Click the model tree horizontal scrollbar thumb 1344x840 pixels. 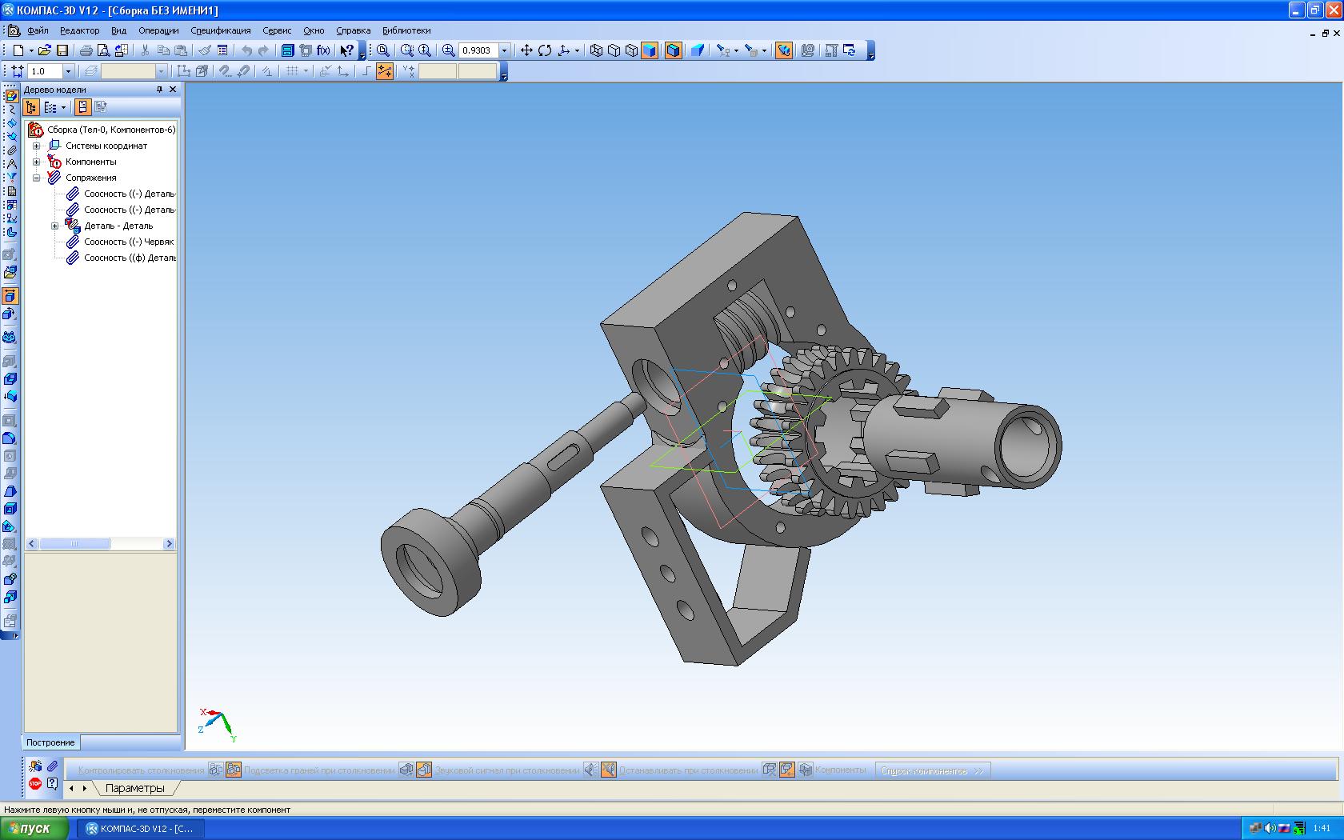coord(74,544)
